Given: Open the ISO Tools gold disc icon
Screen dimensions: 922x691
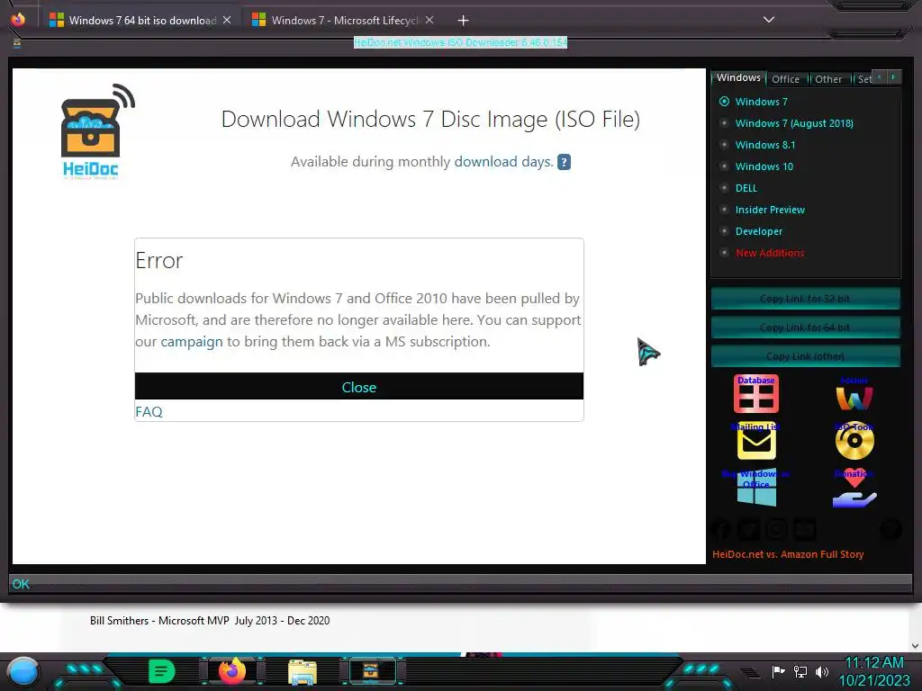Looking at the screenshot, I should point(854,441).
